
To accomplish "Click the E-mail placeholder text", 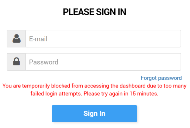I will coord(38,39).
